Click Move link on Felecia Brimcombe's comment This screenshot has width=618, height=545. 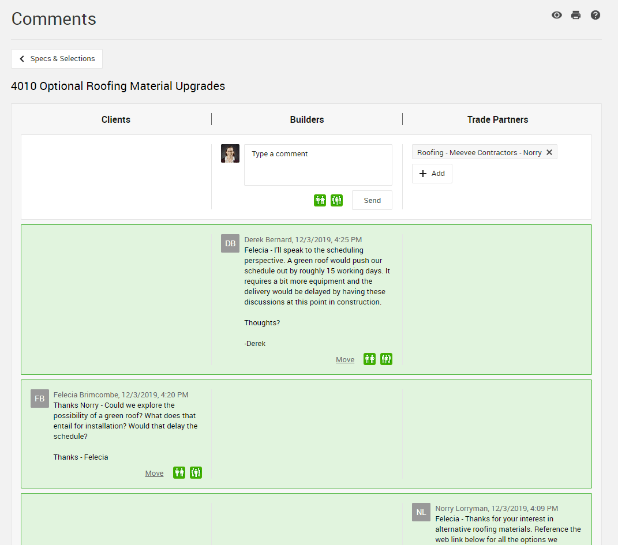(x=154, y=473)
